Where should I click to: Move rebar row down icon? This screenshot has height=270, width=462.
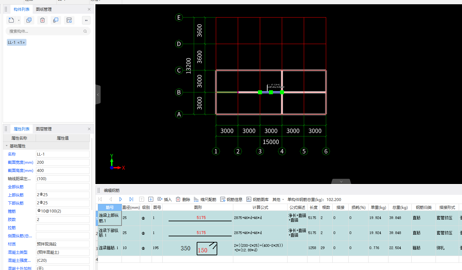click(151, 199)
